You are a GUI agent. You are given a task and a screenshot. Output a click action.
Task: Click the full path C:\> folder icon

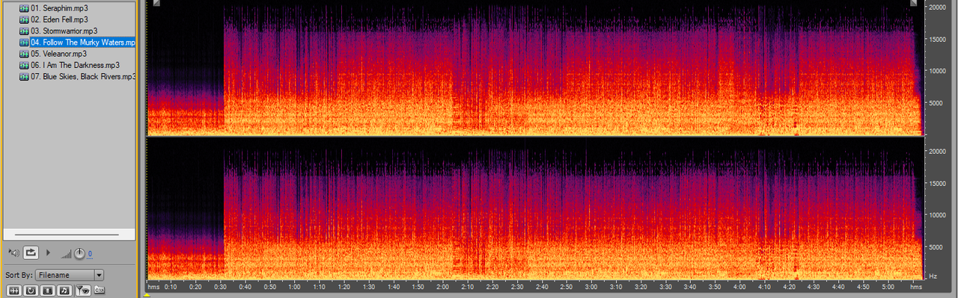pyautogui.click(x=99, y=289)
